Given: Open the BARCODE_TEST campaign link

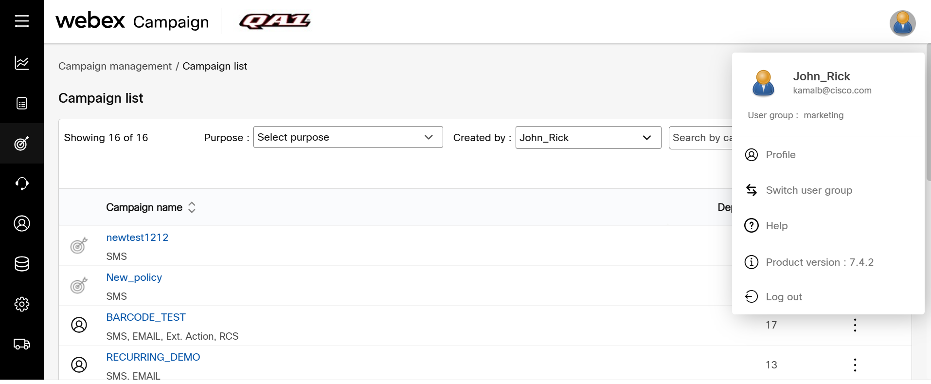Looking at the screenshot, I should click(x=146, y=317).
